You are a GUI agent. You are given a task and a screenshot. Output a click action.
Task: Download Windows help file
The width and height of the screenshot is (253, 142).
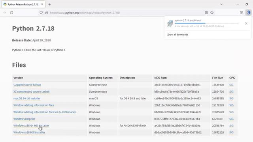click(x=24, y=119)
